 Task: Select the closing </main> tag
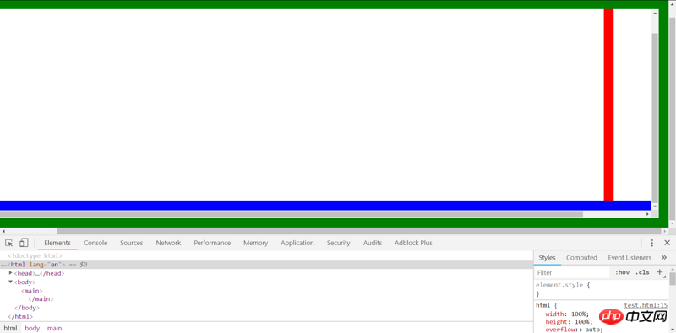[x=41, y=299]
